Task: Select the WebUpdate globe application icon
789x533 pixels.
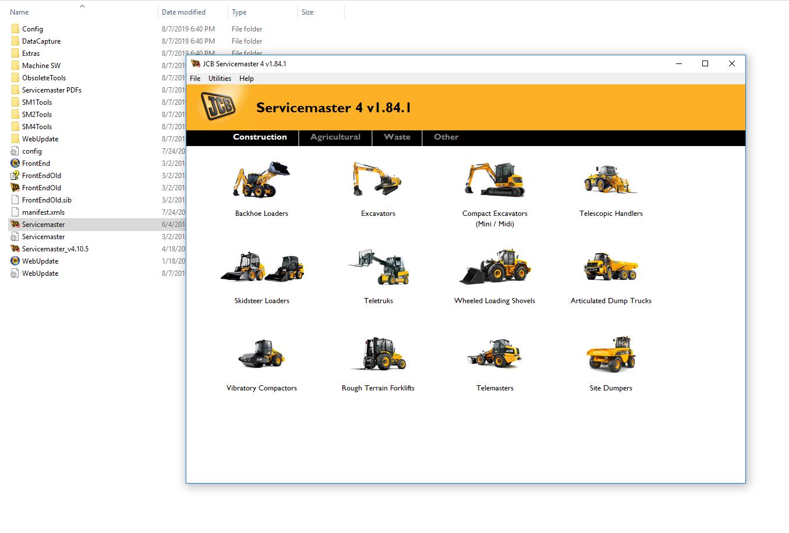Action: [15, 261]
